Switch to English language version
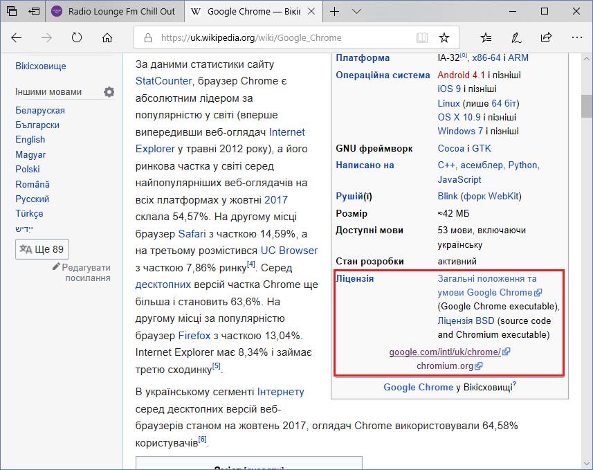 (x=30, y=140)
